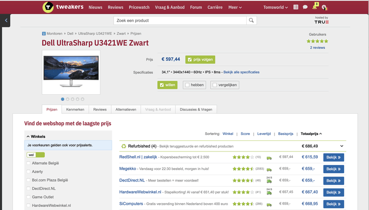This screenshot has width=369, height=210.
Task: Open 'Bekijk alle specificaties' link
Action: [241, 72]
